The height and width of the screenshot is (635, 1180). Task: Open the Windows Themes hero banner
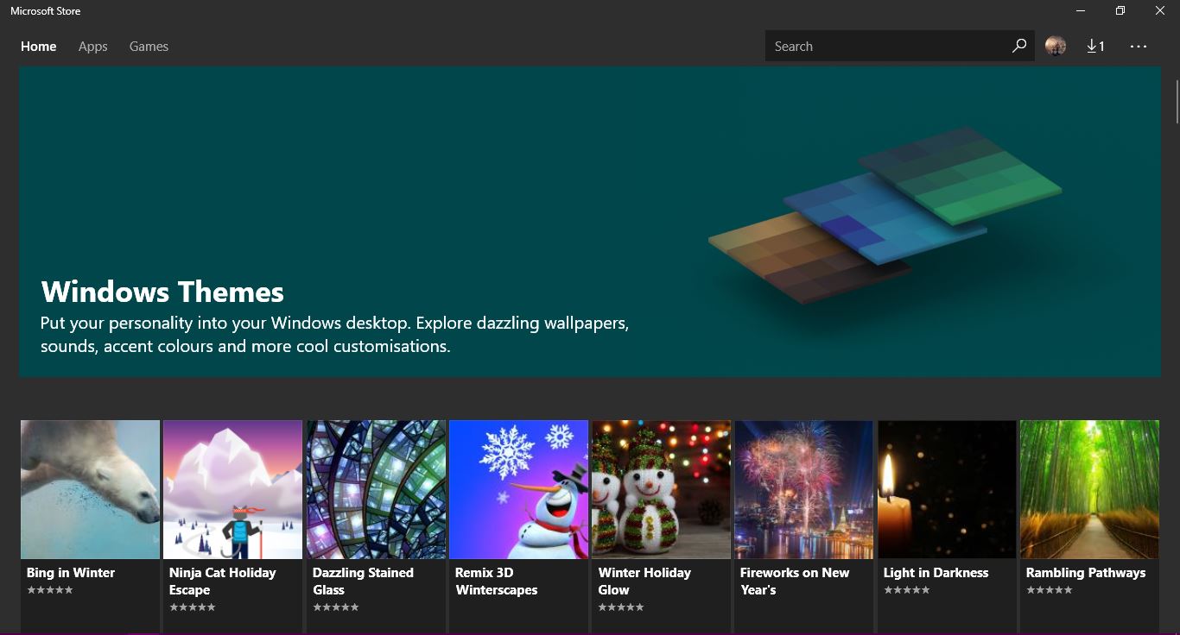pyautogui.click(x=590, y=222)
